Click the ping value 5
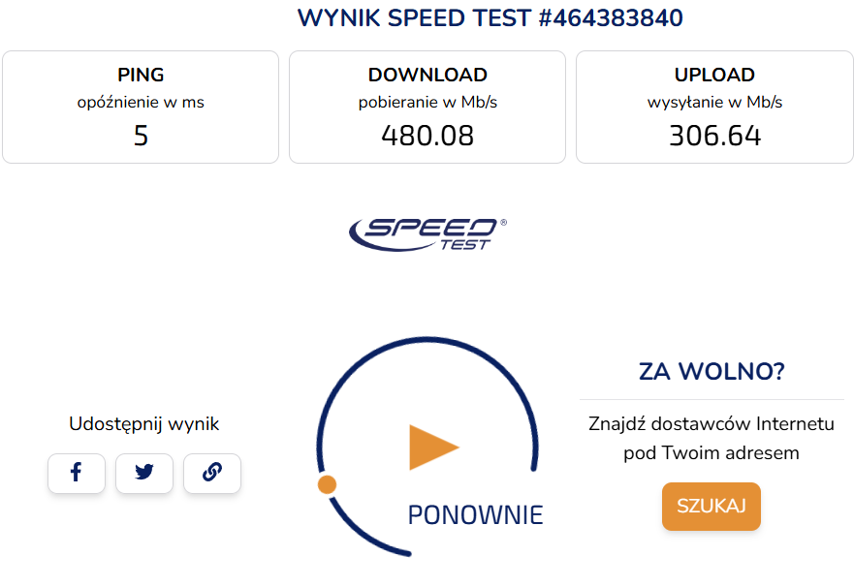 pyautogui.click(x=141, y=136)
